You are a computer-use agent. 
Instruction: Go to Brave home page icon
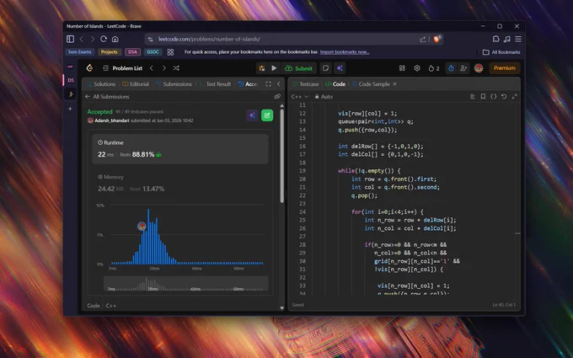point(115,39)
